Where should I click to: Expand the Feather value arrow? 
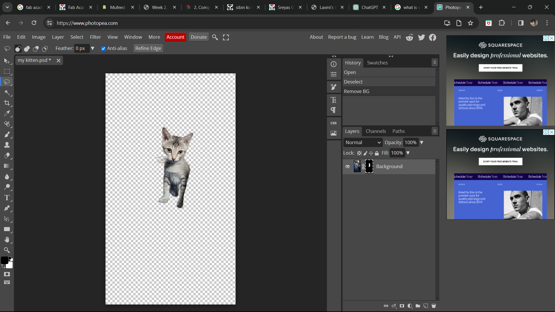tap(92, 48)
